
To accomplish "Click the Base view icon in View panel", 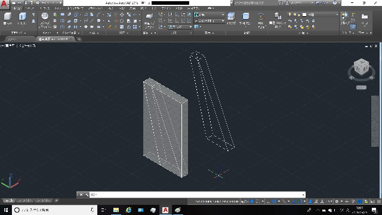I will (365, 17).
